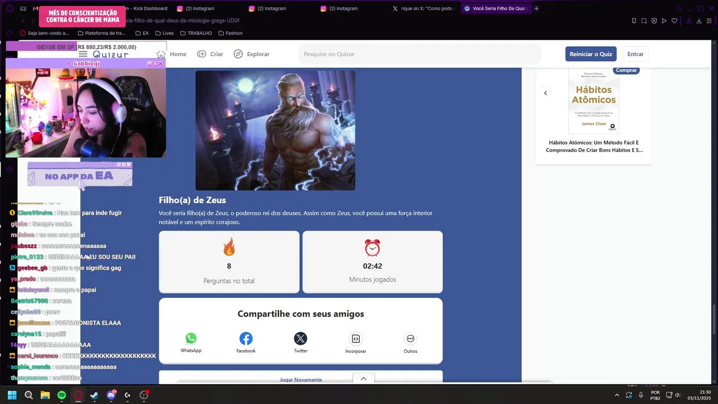Open the Quizur hamburger menu

tap(83, 54)
